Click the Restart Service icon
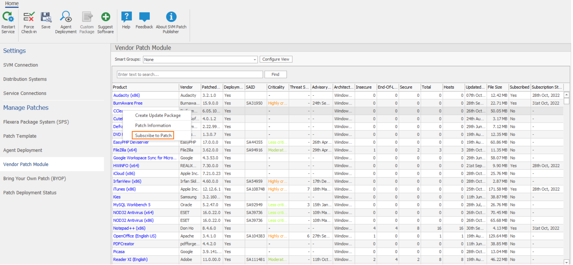The width and height of the screenshot is (573, 265). coord(8,17)
